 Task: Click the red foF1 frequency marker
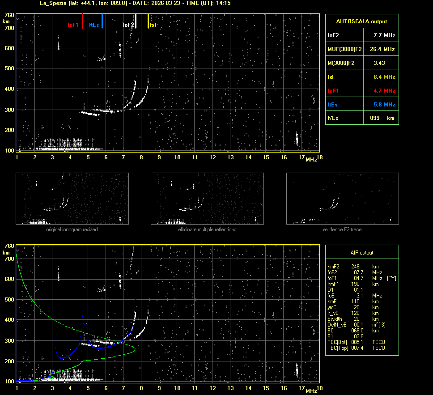click(x=82, y=21)
